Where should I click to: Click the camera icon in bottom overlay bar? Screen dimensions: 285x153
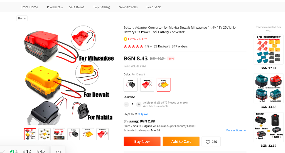[24, 151]
